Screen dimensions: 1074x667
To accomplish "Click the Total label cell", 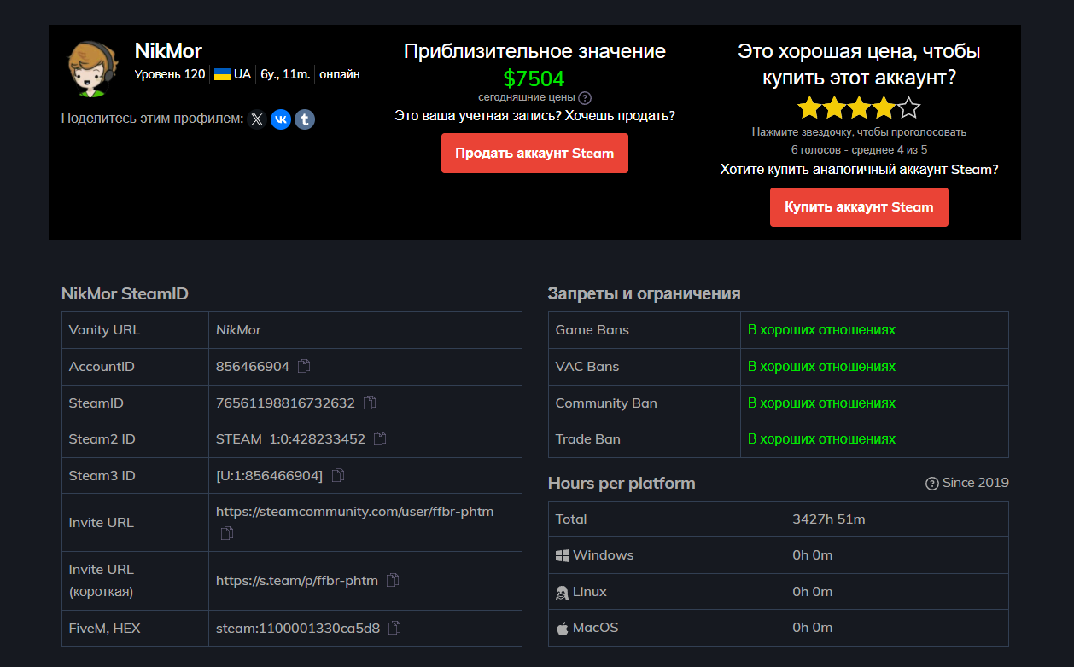I will 667,519.
